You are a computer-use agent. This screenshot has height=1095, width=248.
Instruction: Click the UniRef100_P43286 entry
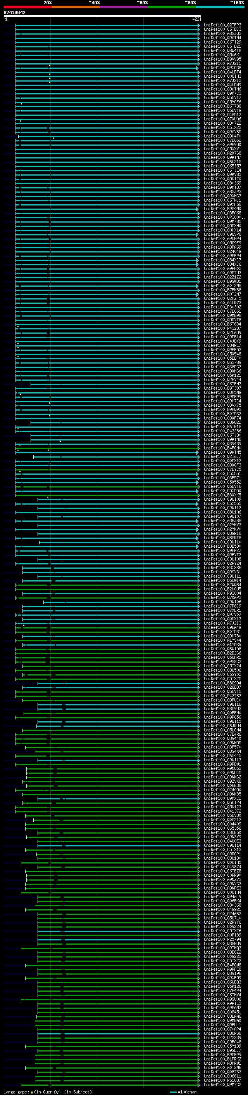[222, 431]
